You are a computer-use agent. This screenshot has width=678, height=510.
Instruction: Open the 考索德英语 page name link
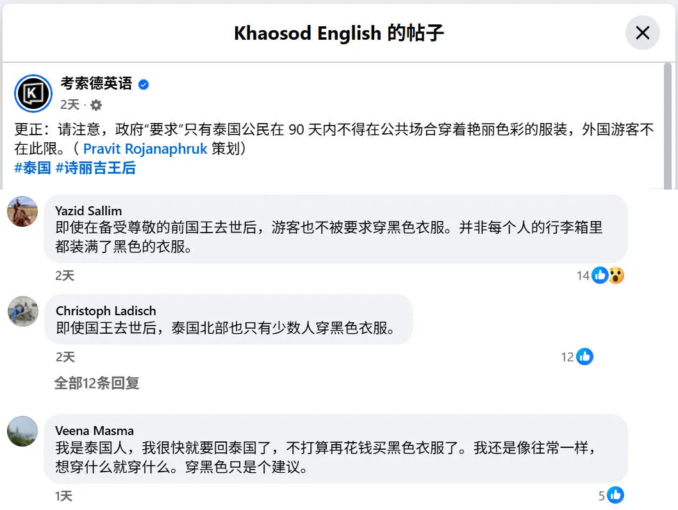tap(96, 84)
